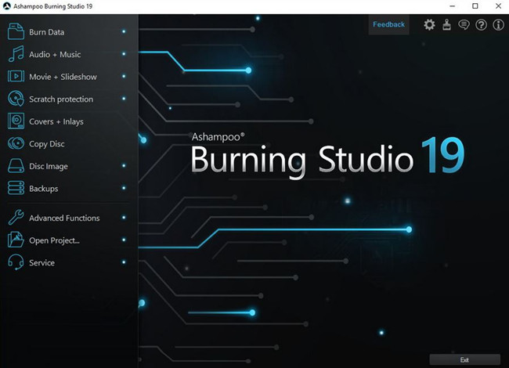Image resolution: width=509 pixels, height=368 pixels.
Task: Click the Feedback button
Action: (x=388, y=25)
